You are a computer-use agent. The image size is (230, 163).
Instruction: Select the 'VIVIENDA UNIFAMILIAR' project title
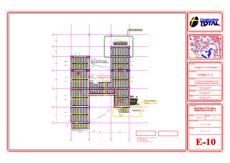pos(206,68)
